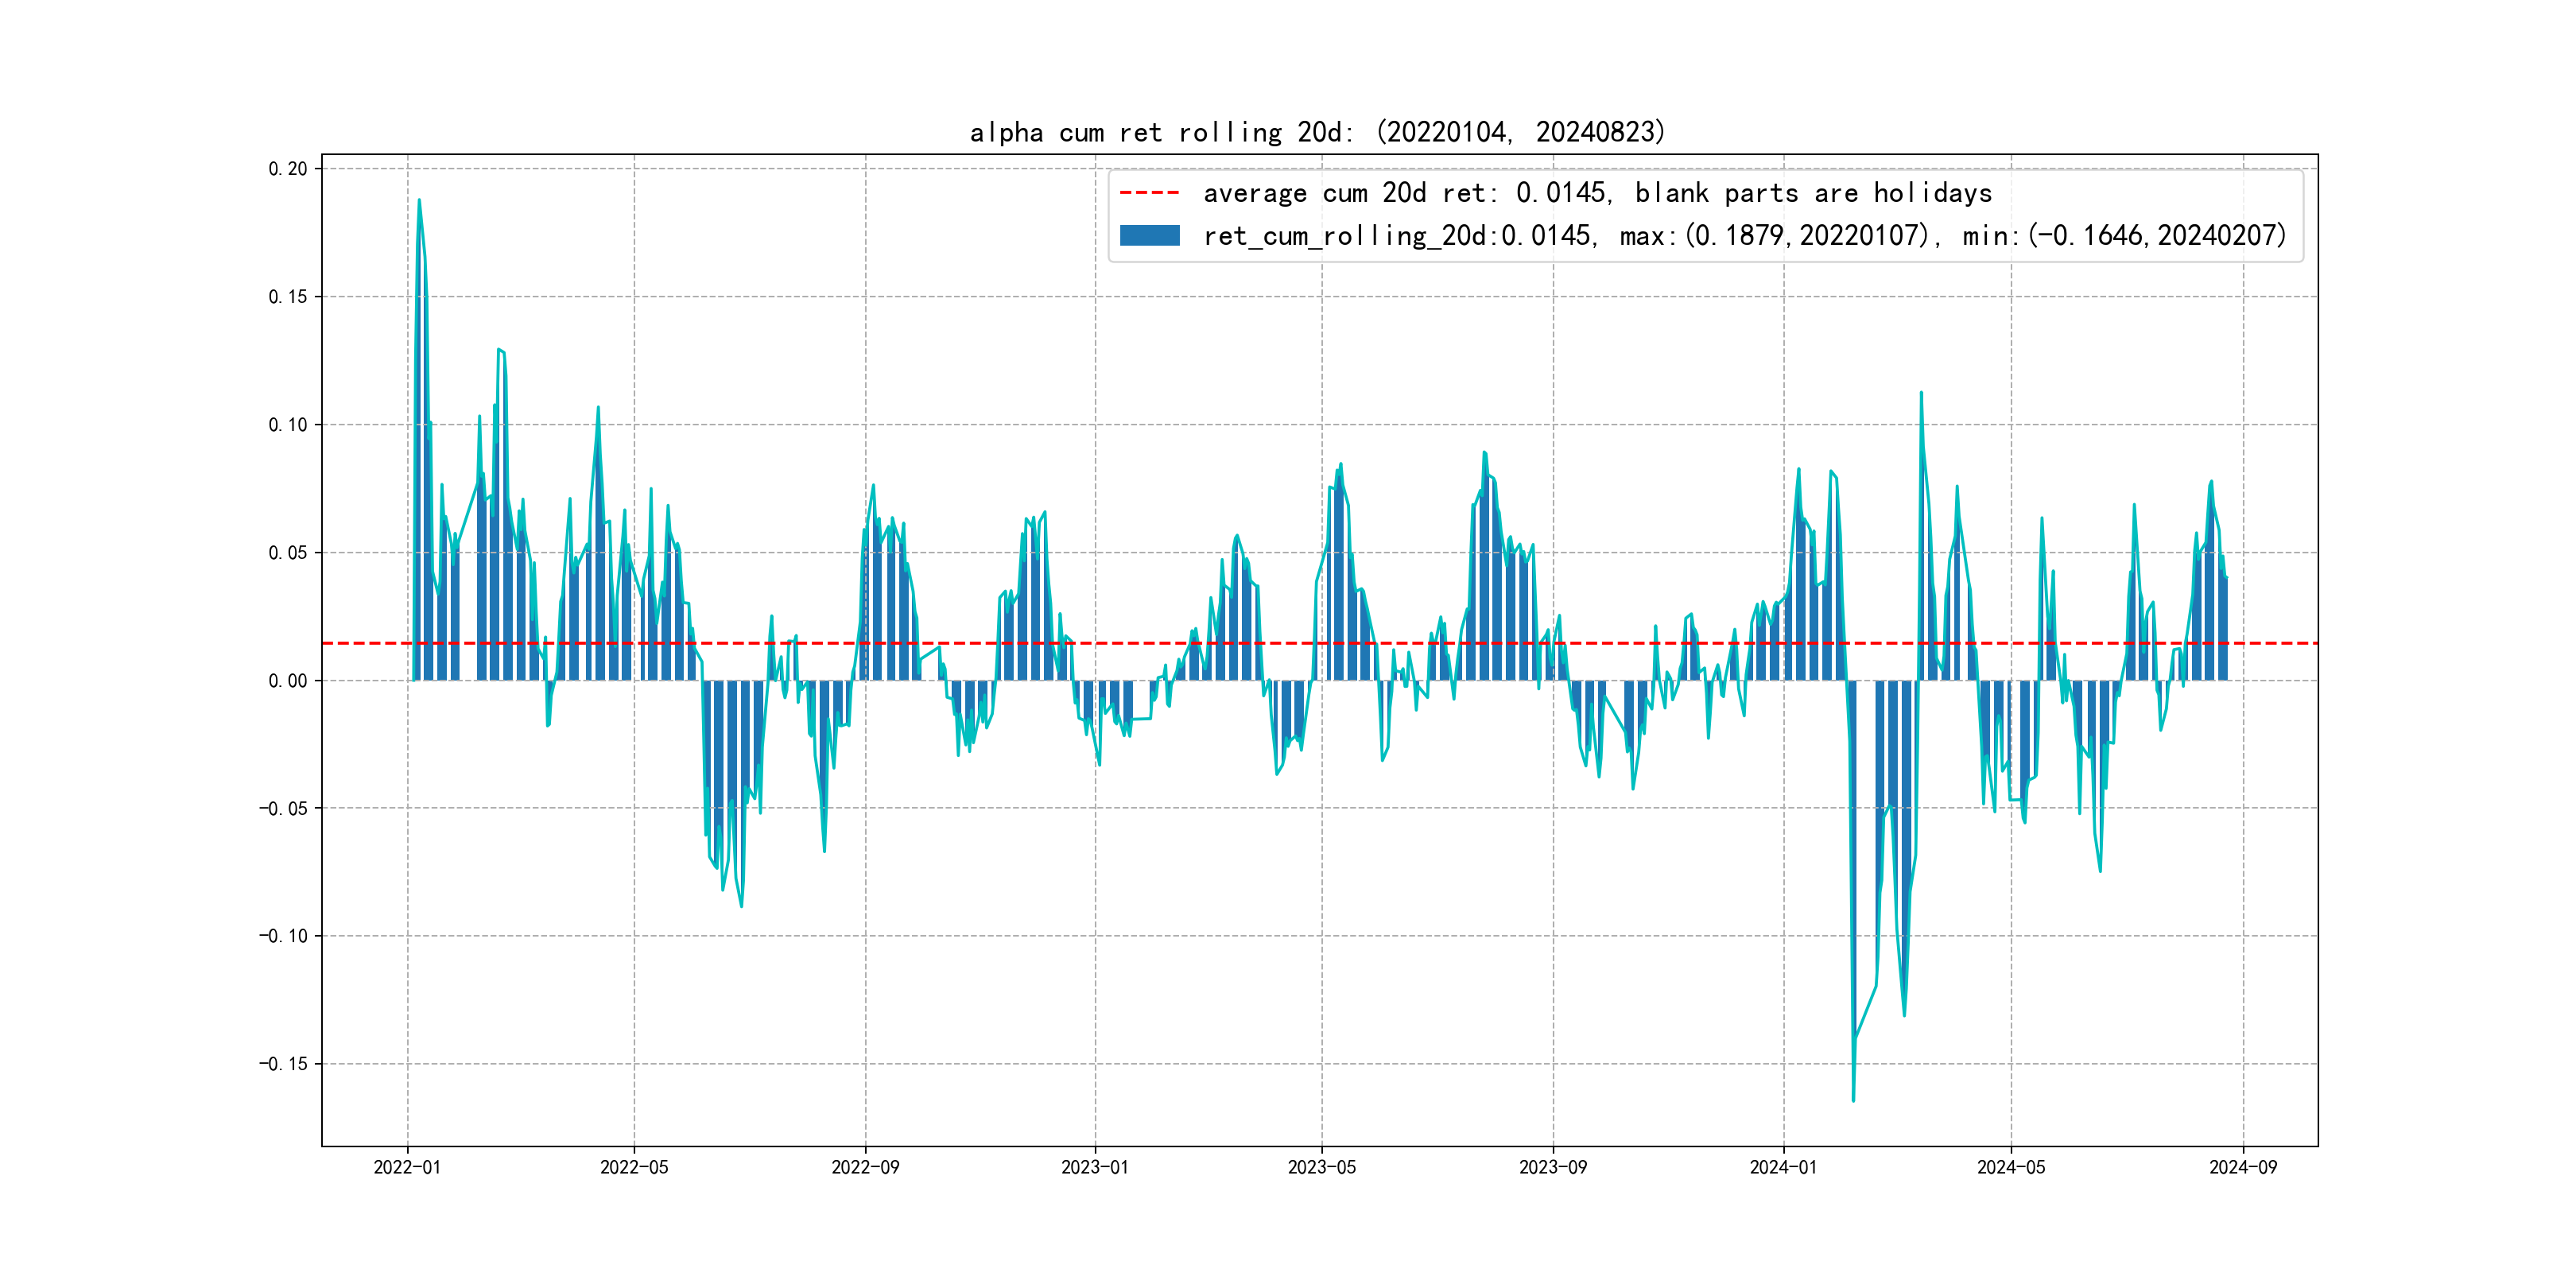Click the maximum peak near January 2022
Image resolution: width=2576 pixels, height=1288 pixels.
419,200
